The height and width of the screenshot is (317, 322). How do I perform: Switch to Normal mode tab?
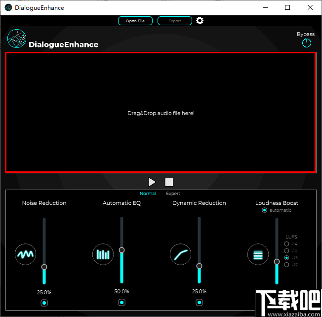pos(148,194)
